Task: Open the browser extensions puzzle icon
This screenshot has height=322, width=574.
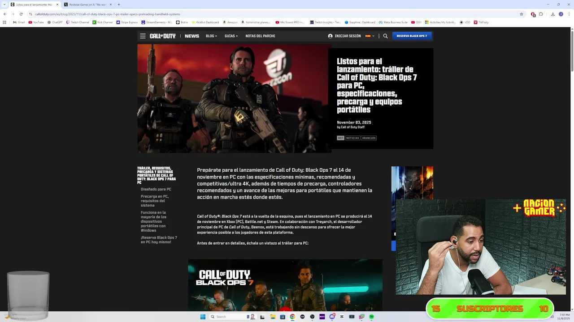Action: coord(541,14)
